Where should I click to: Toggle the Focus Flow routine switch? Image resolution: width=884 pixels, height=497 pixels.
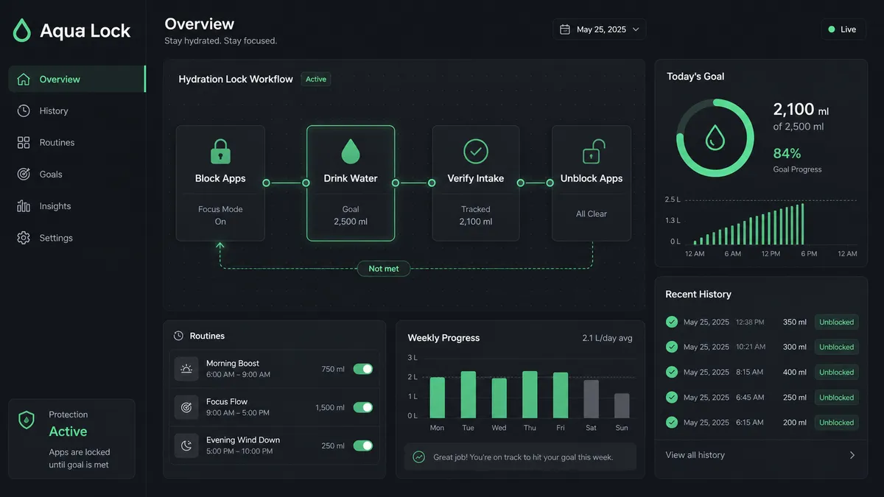click(363, 407)
